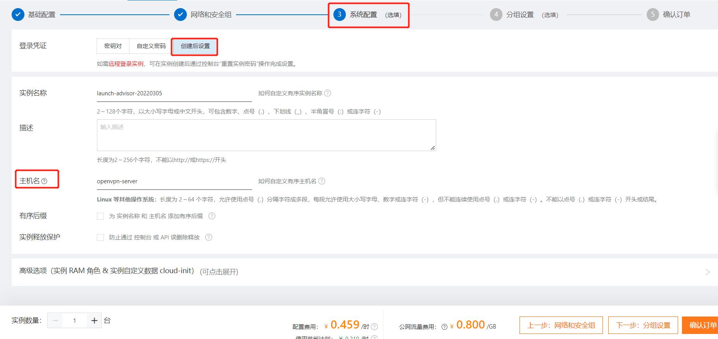Open help icon for 有序后缀 option
Viewport: 718px width, 339px height.
pyautogui.click(x=212, y=216)
